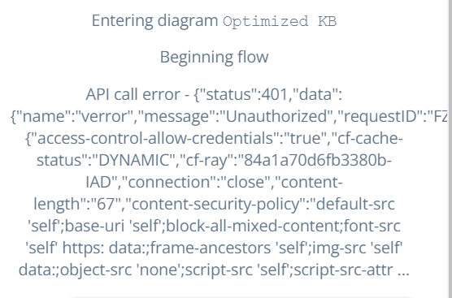The width and height of the screenshot is (452, 298).
Task: Click the object-src 'none' directive
Action: tap(121, 270)
